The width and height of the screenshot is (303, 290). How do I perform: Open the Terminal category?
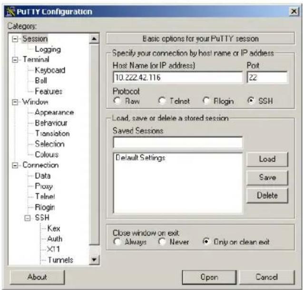[x=36, y=59]
